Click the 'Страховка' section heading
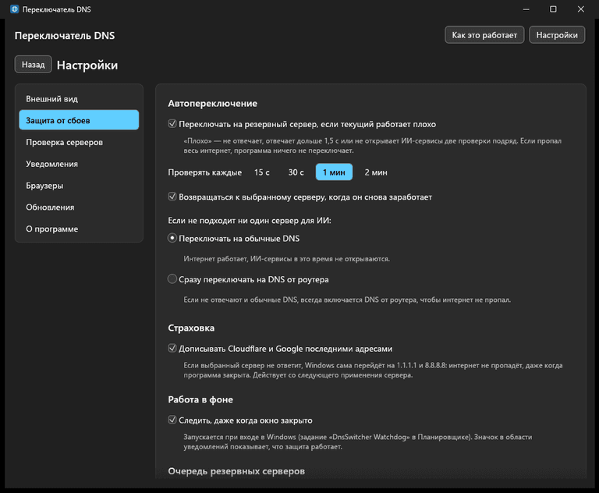 point(191,328)
